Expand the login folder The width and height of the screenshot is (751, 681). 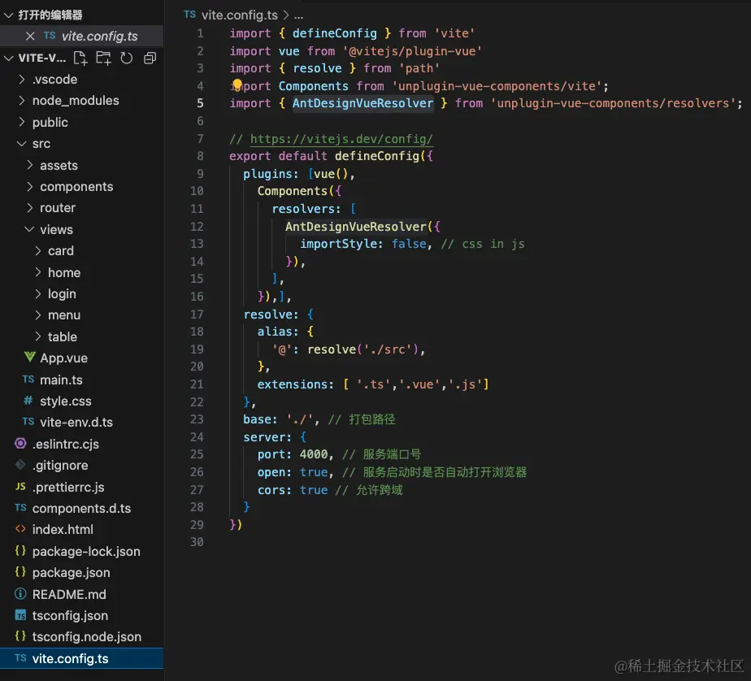coord(38,293)
